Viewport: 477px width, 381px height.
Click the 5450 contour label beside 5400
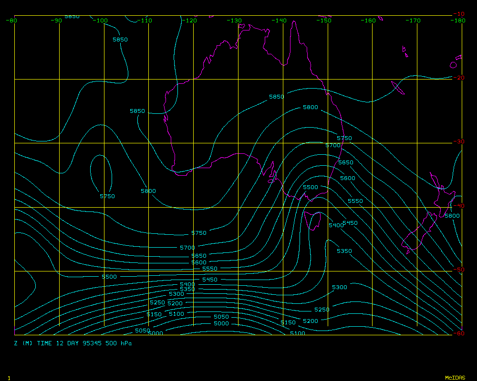click(350, 223)
